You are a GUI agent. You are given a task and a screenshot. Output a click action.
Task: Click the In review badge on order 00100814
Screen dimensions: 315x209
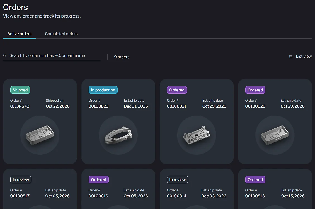pyautogui.click(x=177, y=180)
